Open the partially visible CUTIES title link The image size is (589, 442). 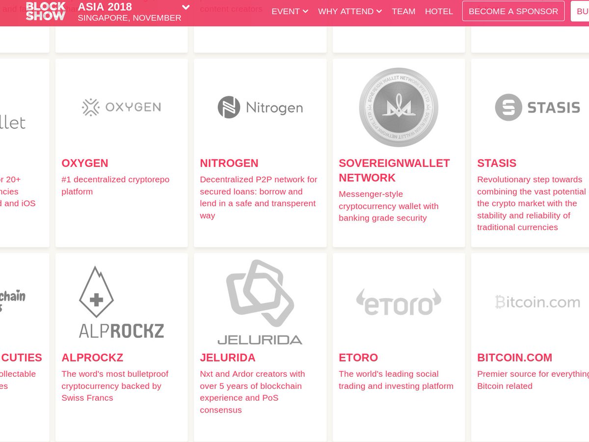(21, 358)
